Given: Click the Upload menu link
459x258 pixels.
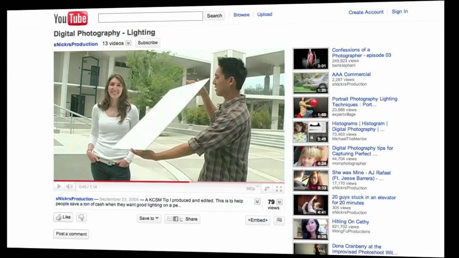Looking at the screenshot, I should pos(265,14).
